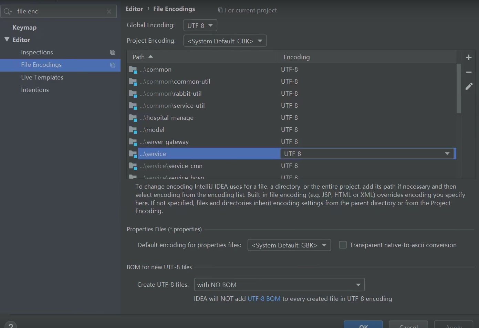Click the folder icon of hospital-manage
This screenshot has height=328, width=479.
tap(133, 118)
